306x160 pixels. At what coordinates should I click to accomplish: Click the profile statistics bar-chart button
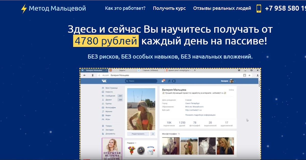click(x=153, y=134)
